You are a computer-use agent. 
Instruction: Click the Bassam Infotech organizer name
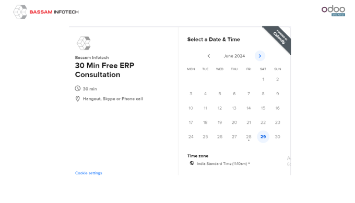tap(92, 58)
